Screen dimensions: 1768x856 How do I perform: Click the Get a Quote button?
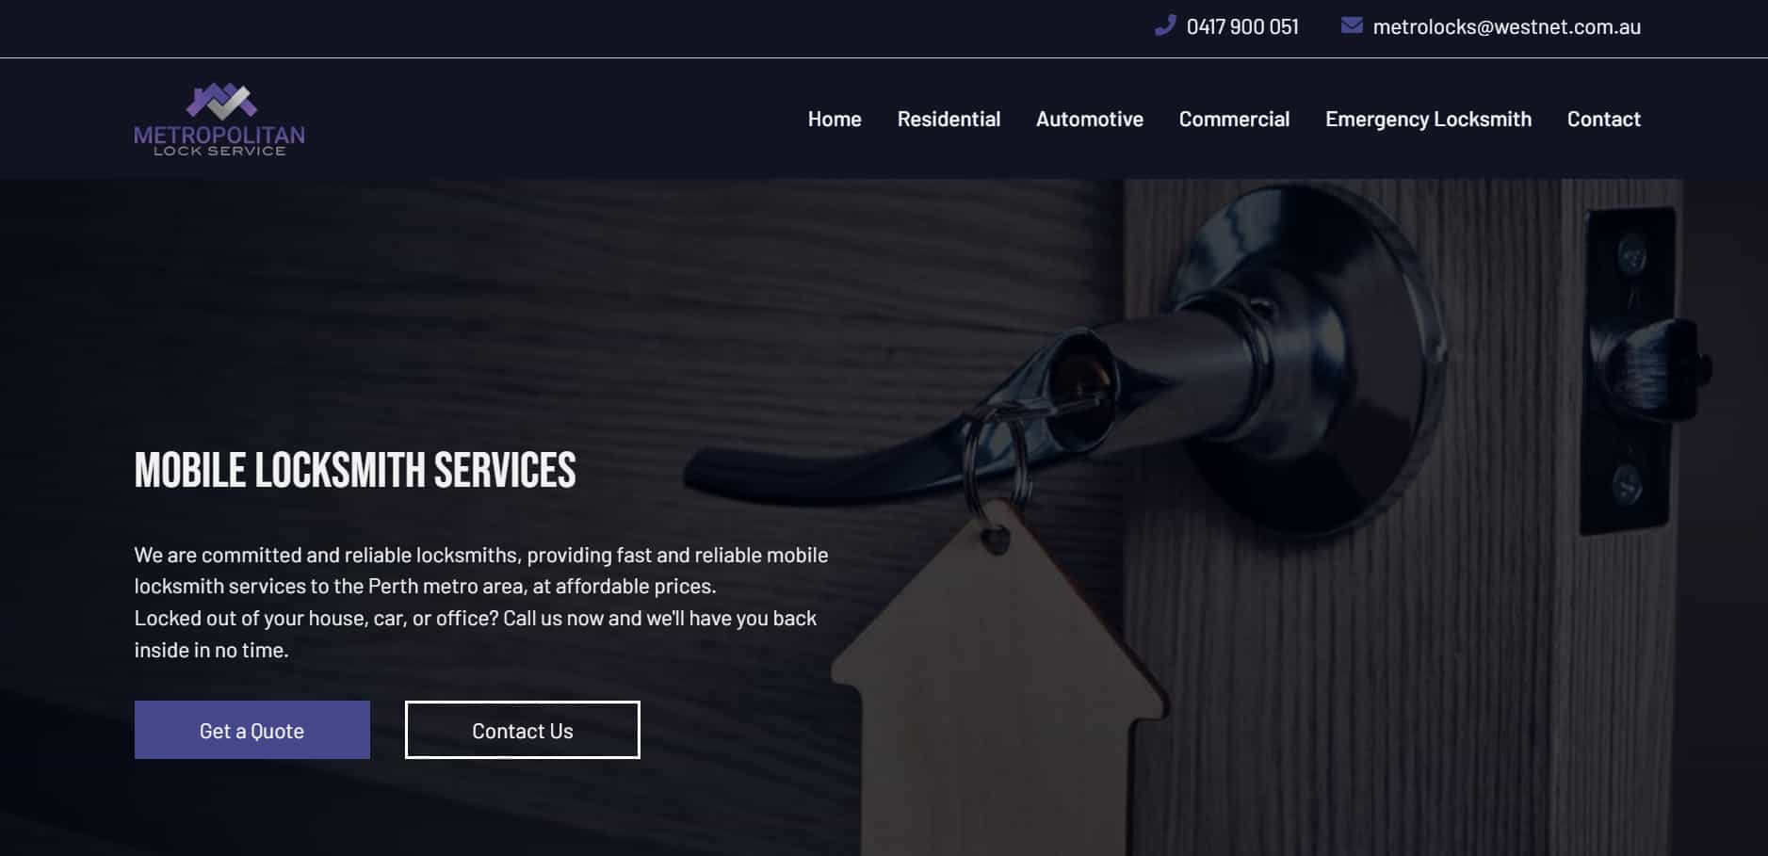pos(252,730)
